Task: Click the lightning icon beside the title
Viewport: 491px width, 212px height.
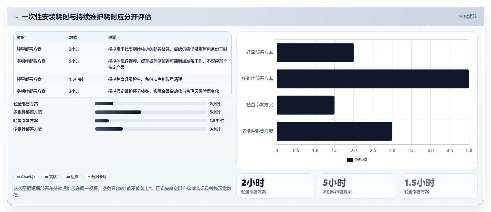Action: click(16, 17)
